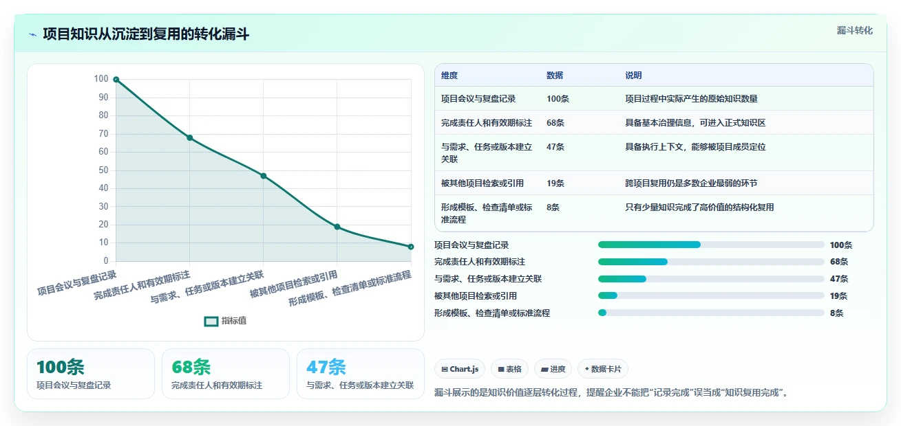Screen dimensions: 901x426
Task: Click the 与需求、任务或版本建立关联 progress bar
Action: [x=711, y=279]
